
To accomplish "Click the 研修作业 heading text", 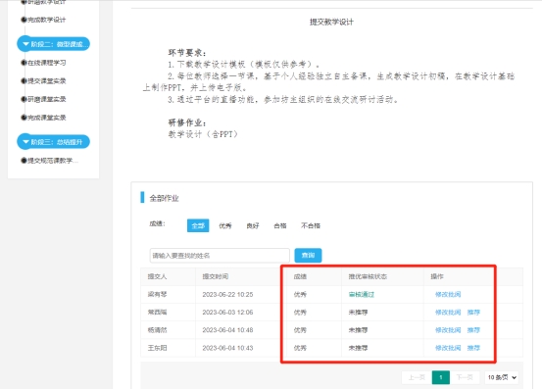I will click(187, 122).
